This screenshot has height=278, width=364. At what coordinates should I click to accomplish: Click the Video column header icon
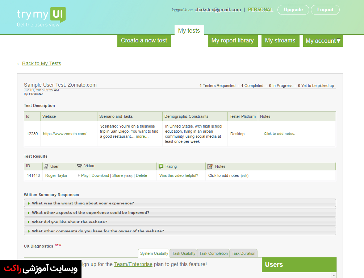(x=79, y=166)
